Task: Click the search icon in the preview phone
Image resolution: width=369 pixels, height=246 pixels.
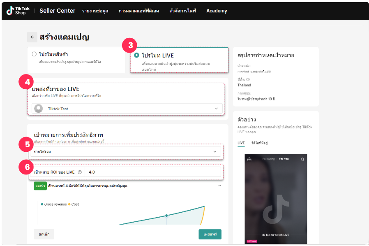Action: (x=302, y=159)
